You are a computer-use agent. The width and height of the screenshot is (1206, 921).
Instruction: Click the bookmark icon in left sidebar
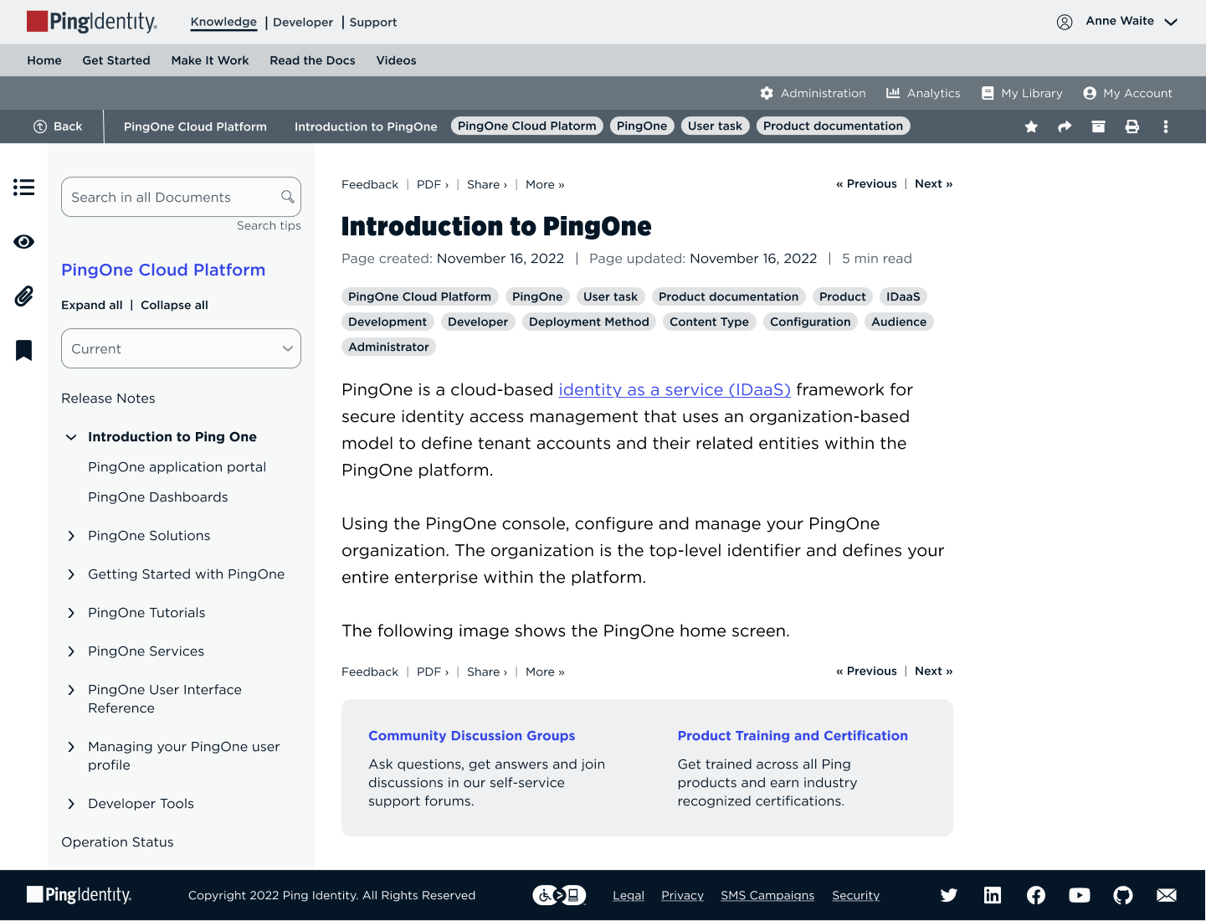tap(23, 350)
